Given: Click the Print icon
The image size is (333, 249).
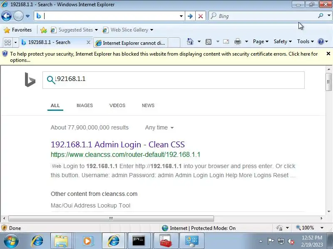Looking at the screenshot, I should pos(237,41).
